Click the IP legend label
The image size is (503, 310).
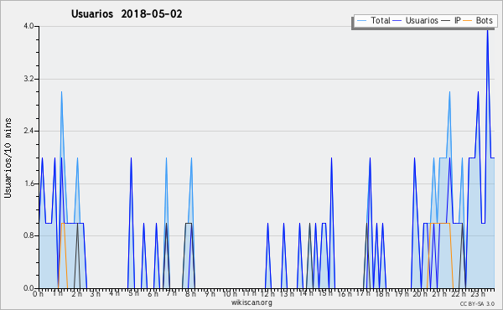(x=458, y=20)
